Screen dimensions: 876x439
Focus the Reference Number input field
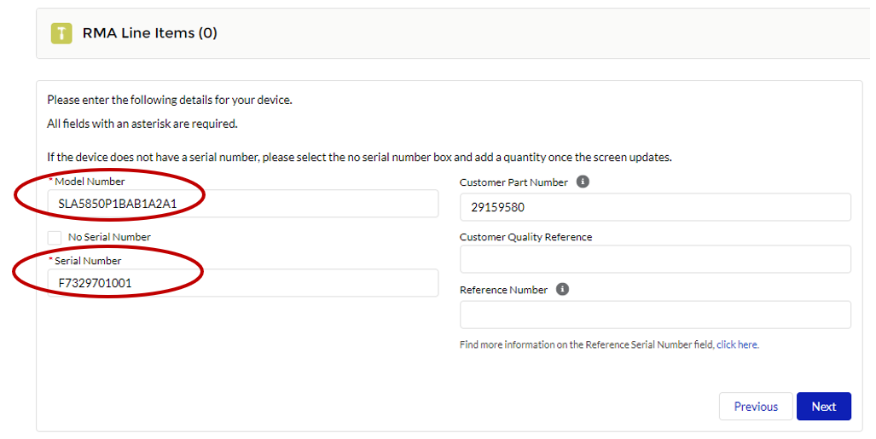click(655, 315)
